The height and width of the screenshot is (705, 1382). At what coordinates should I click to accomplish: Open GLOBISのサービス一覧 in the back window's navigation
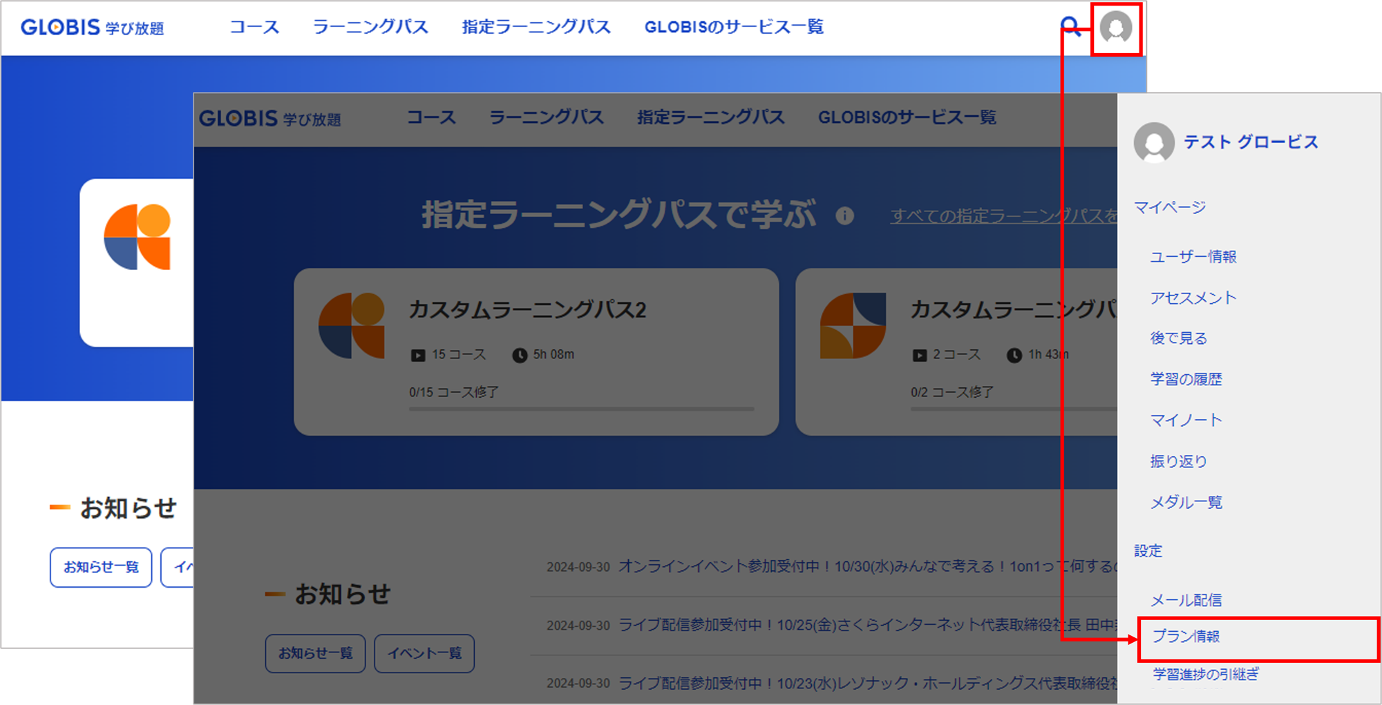click(734, 27)
